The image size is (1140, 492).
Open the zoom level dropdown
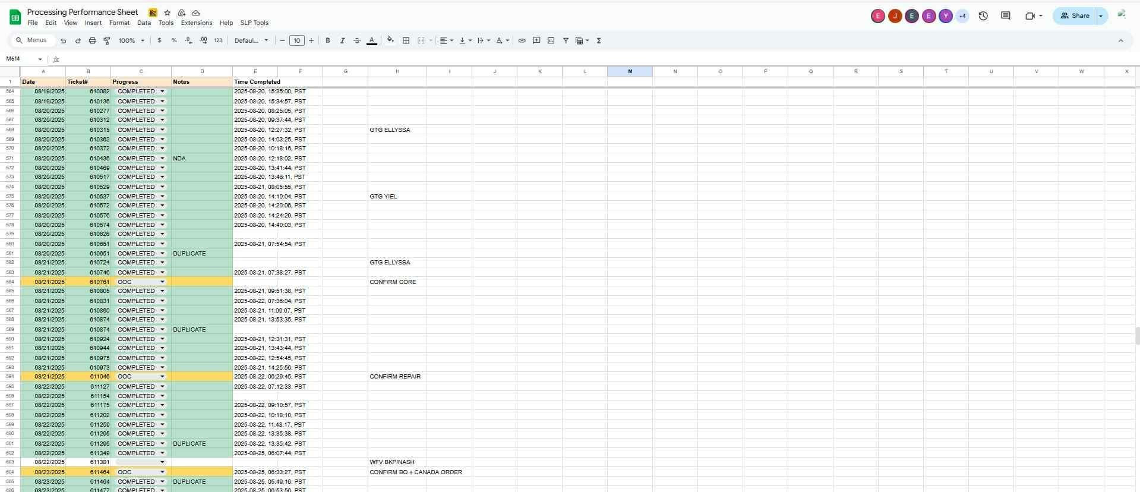(x=131, y=40)
